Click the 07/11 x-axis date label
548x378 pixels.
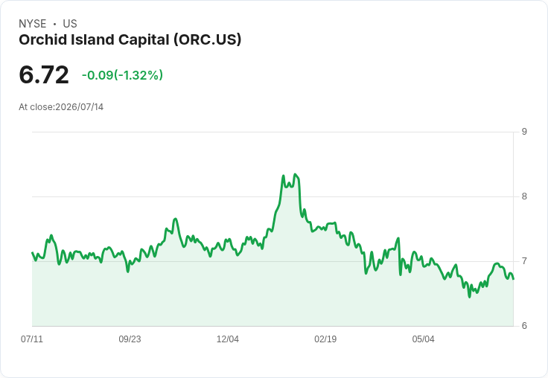[x=32, y=339]
